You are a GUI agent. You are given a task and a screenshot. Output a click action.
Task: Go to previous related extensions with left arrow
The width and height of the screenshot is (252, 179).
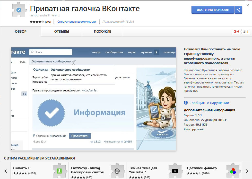coord(6,171)
